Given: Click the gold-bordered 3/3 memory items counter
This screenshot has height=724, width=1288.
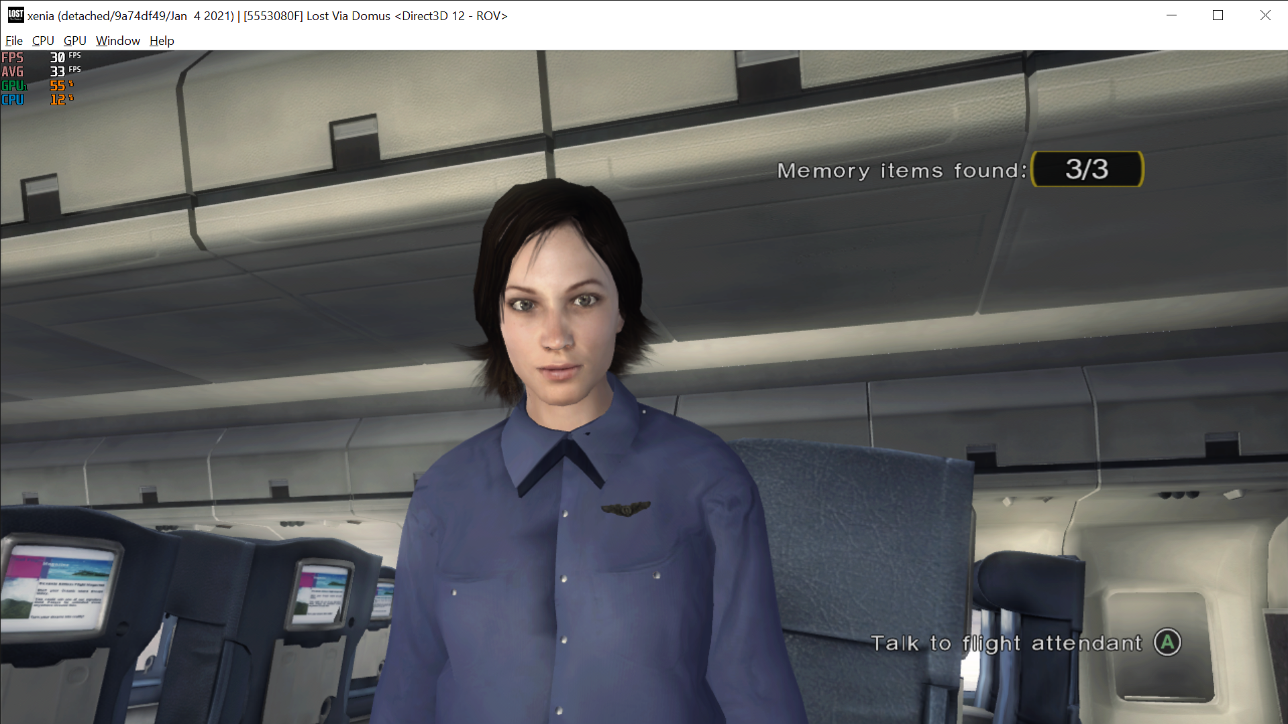Looking at the screenshot, I should coord(1087,170).
